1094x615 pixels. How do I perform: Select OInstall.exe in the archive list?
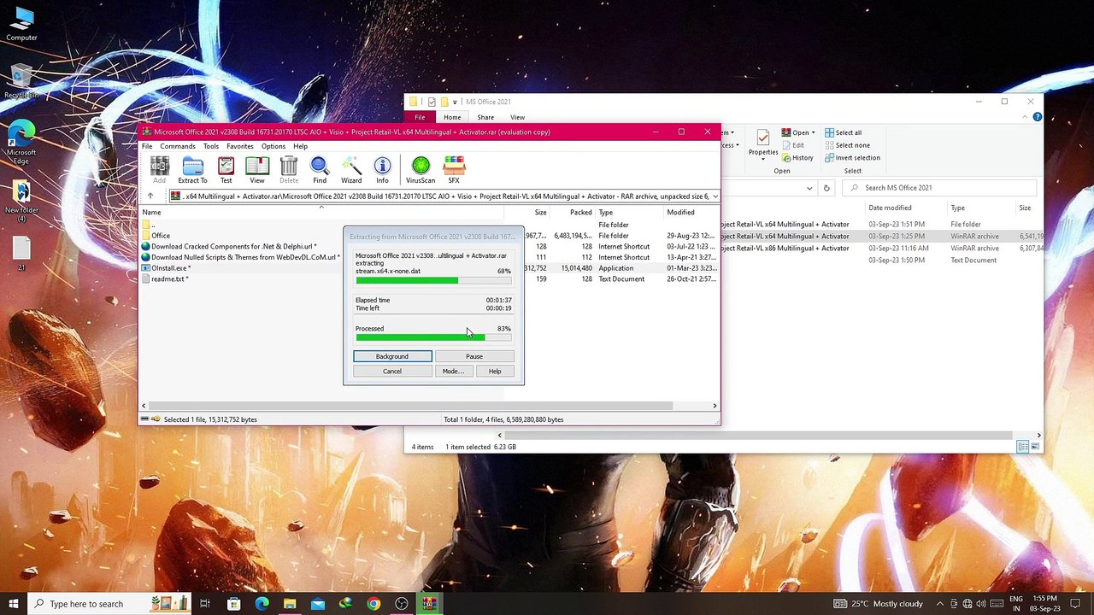click(x=170, y=268)
